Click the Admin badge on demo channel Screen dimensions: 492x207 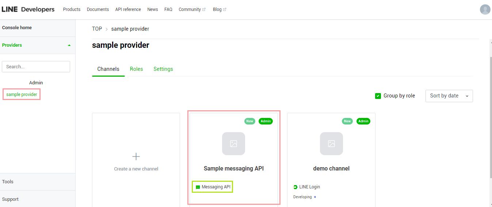click(363, 121)
